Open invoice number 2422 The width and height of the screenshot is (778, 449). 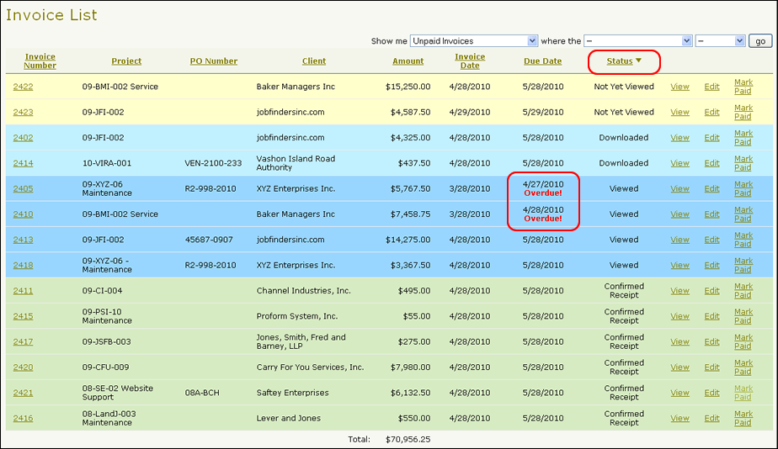24,87
